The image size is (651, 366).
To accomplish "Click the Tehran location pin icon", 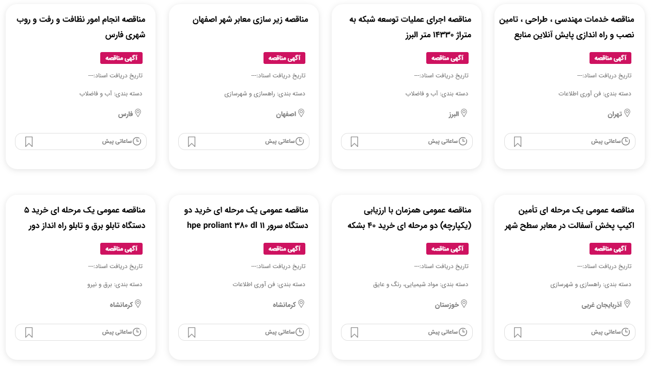I will pyautogui.click(x=627, y=113).
